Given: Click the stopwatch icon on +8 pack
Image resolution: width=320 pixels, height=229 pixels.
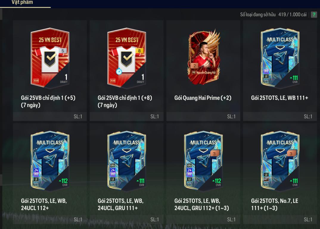Looking at the screenshot, I should pyautogui.click(x=119, y=71).
